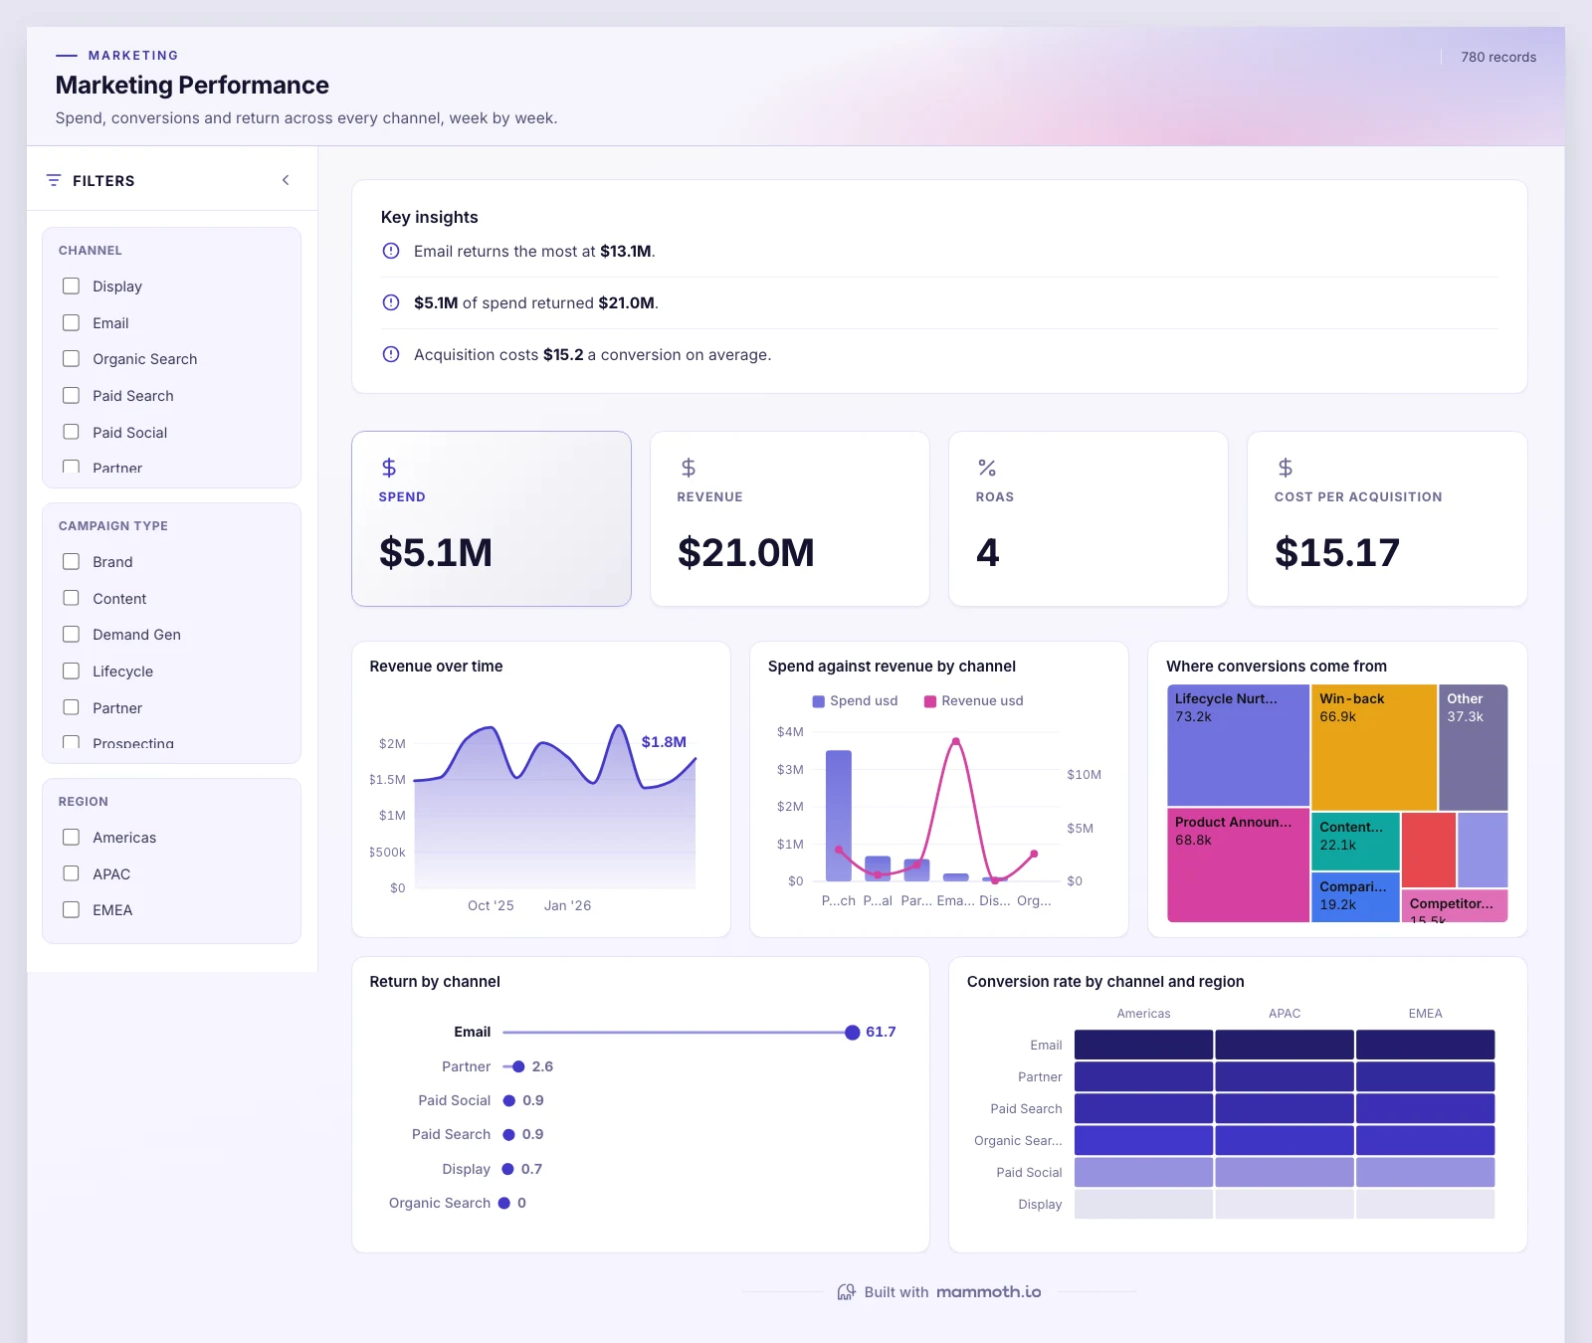Select the EMEA region checkbox

(71, 909)
